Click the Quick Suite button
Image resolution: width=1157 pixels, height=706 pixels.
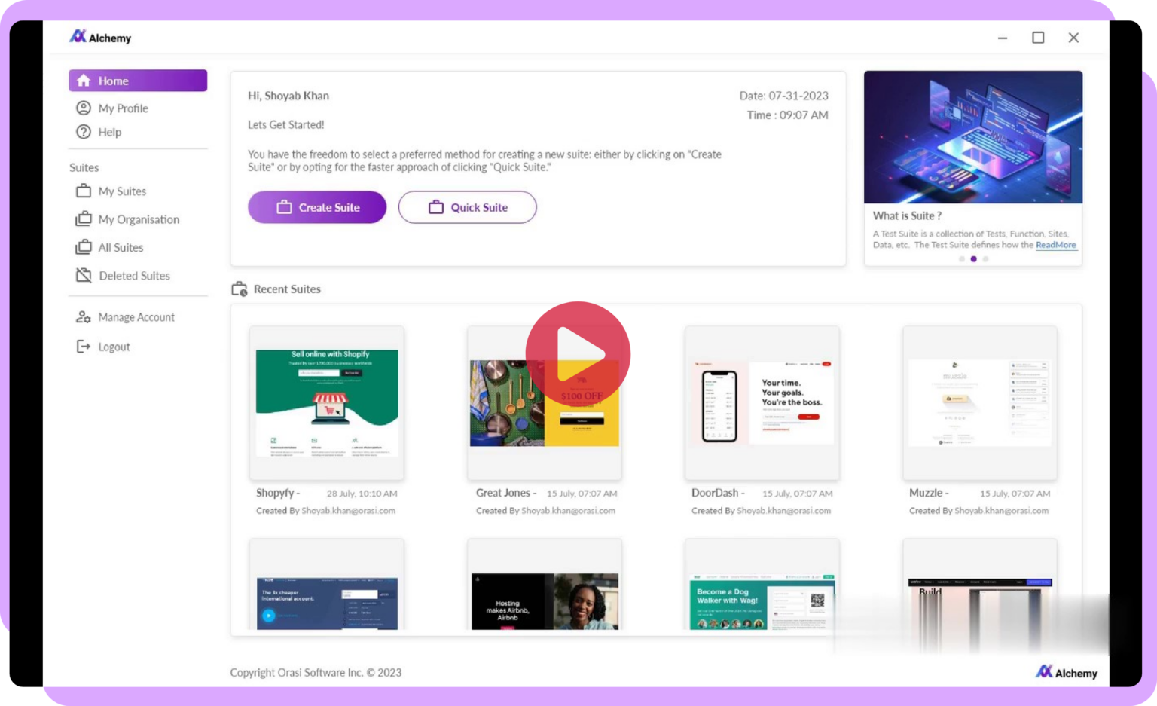point(467,207)
